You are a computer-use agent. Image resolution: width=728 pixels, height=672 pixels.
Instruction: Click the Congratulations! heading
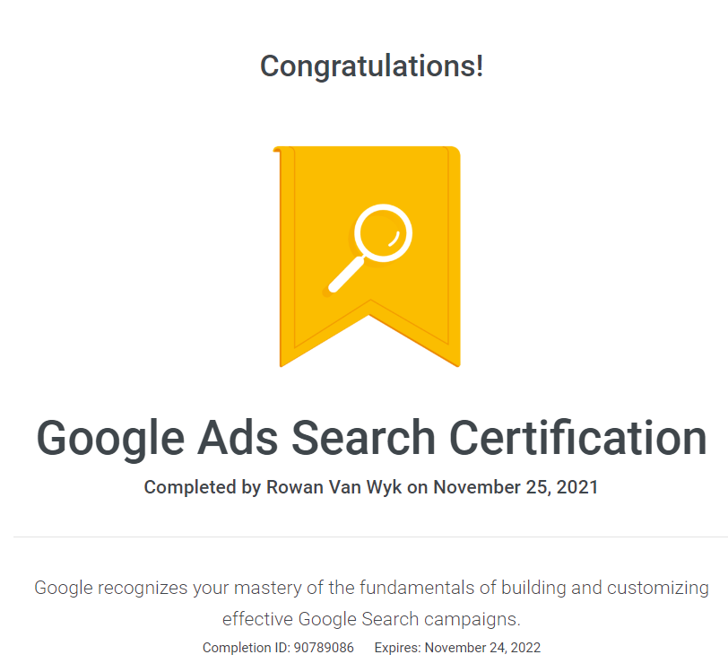pyautogui.click(x=371, y=66)
